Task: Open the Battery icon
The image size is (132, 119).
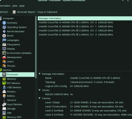Action: (4, 96)
